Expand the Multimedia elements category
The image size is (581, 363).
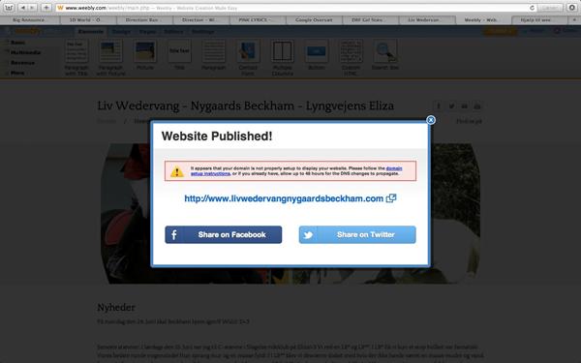pos(25,52)
